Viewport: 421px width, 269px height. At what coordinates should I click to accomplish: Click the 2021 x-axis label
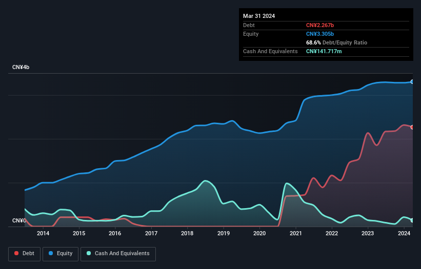point(295,233)
